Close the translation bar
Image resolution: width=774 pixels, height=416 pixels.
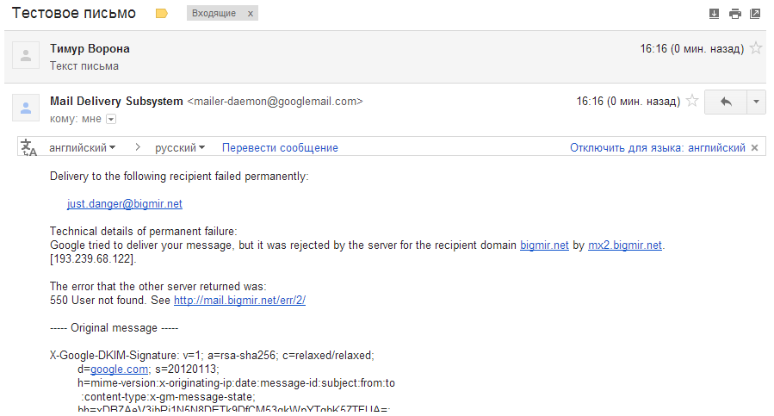pyautogui.click(x=755, y=148)
